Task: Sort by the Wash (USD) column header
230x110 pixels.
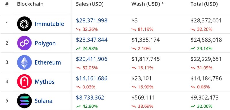Action: click(x=147, y=4)
